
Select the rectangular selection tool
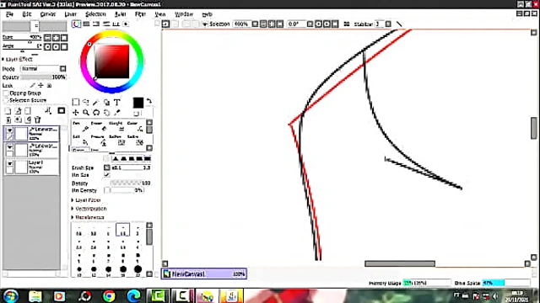click(x=76, y=103)
